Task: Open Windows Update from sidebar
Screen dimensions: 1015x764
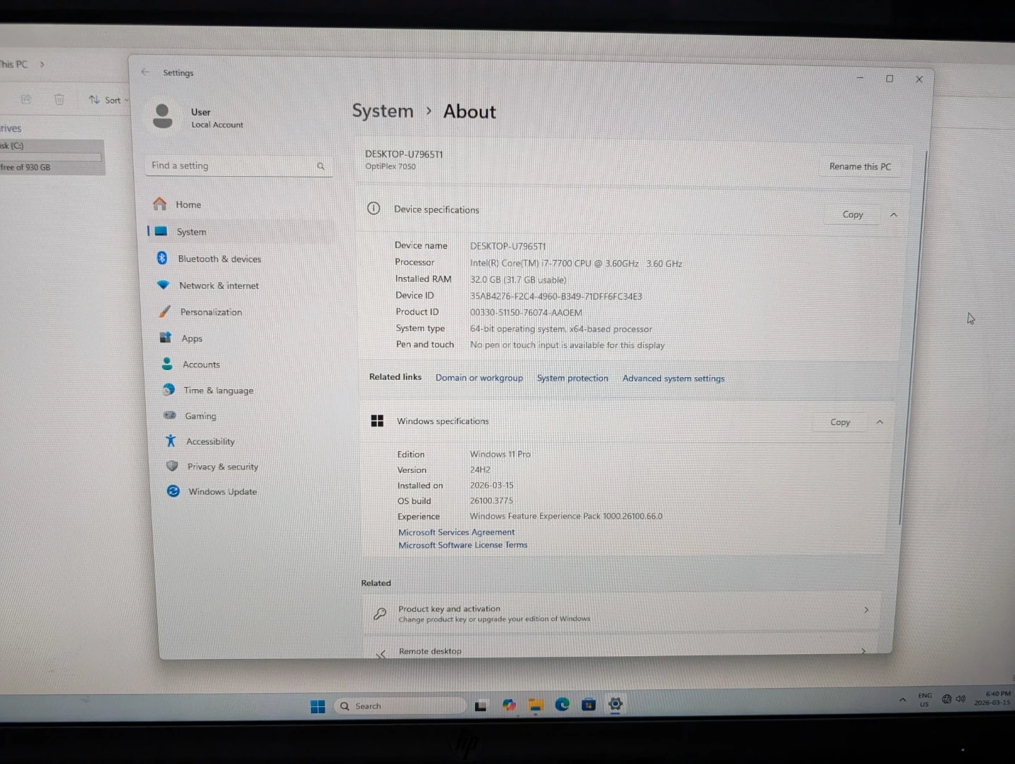Action: click(x=222, y=491)
